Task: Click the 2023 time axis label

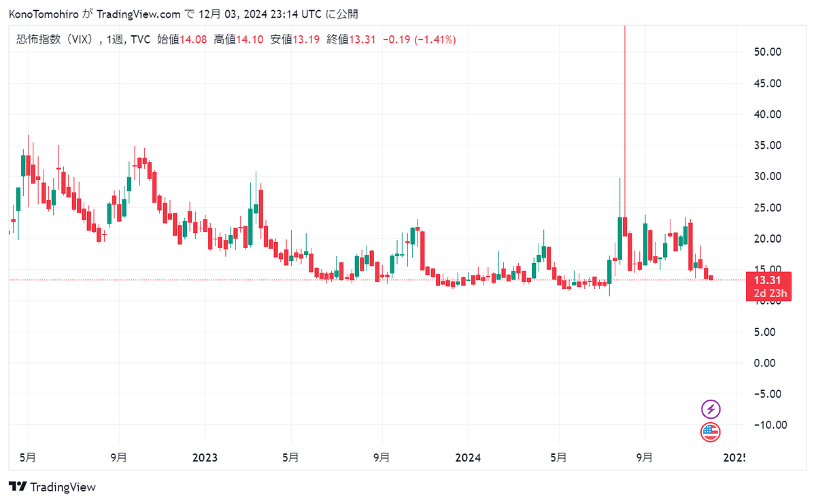Action: [205, 457]
